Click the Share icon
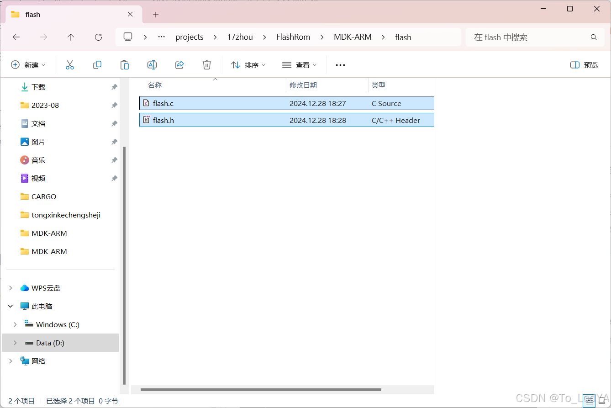This screenshot has height=408, width=611. pos(179,65)
